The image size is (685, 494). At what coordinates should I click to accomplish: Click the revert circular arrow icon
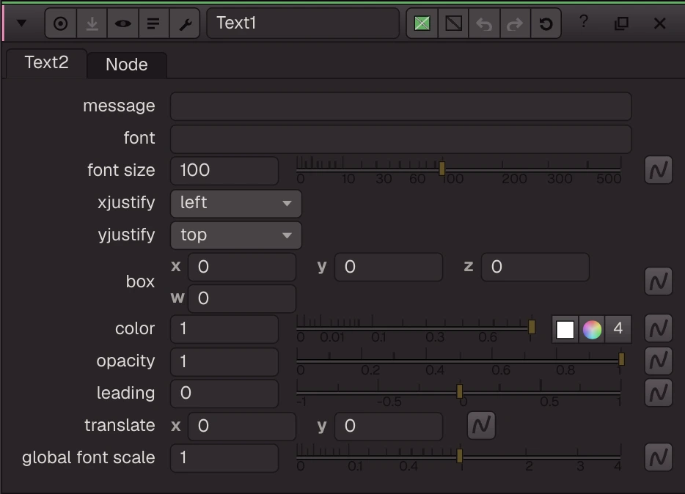546,23
